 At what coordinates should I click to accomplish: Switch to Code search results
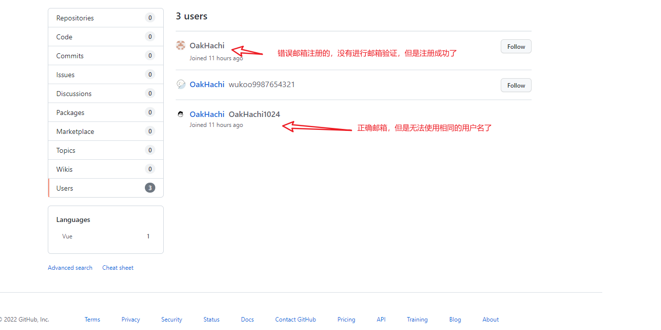click(x=106, y=37)
